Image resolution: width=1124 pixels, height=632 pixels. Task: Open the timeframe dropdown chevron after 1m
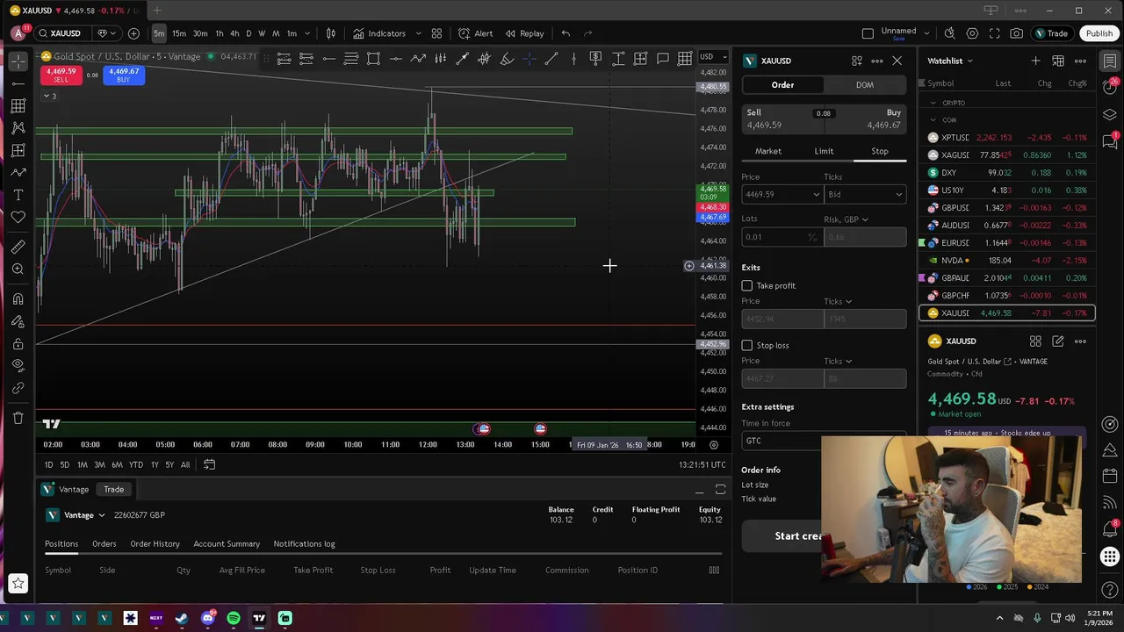point(306,33)
